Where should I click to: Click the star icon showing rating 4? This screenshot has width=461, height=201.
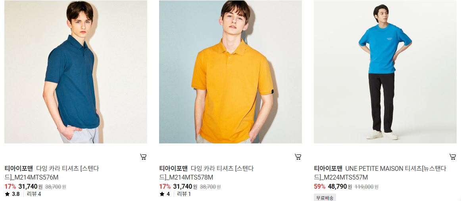162,194
